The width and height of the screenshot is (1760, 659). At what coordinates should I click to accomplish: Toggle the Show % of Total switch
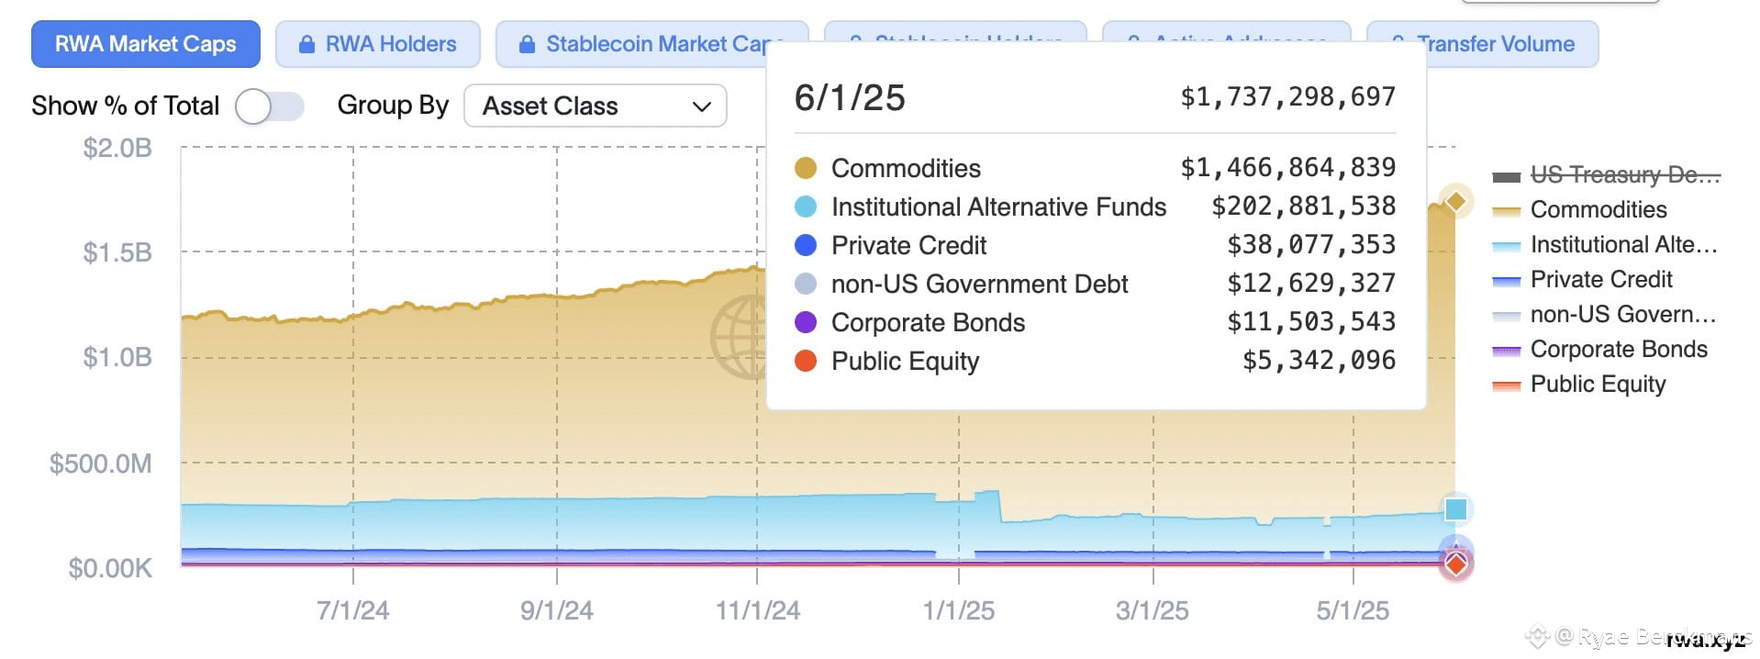click(269, 106)
